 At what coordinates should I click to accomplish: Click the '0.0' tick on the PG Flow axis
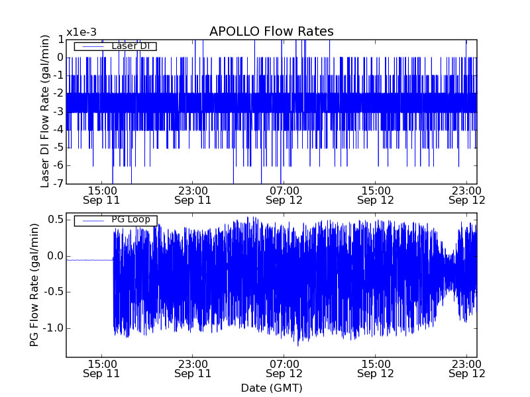[x=56, y=256]
